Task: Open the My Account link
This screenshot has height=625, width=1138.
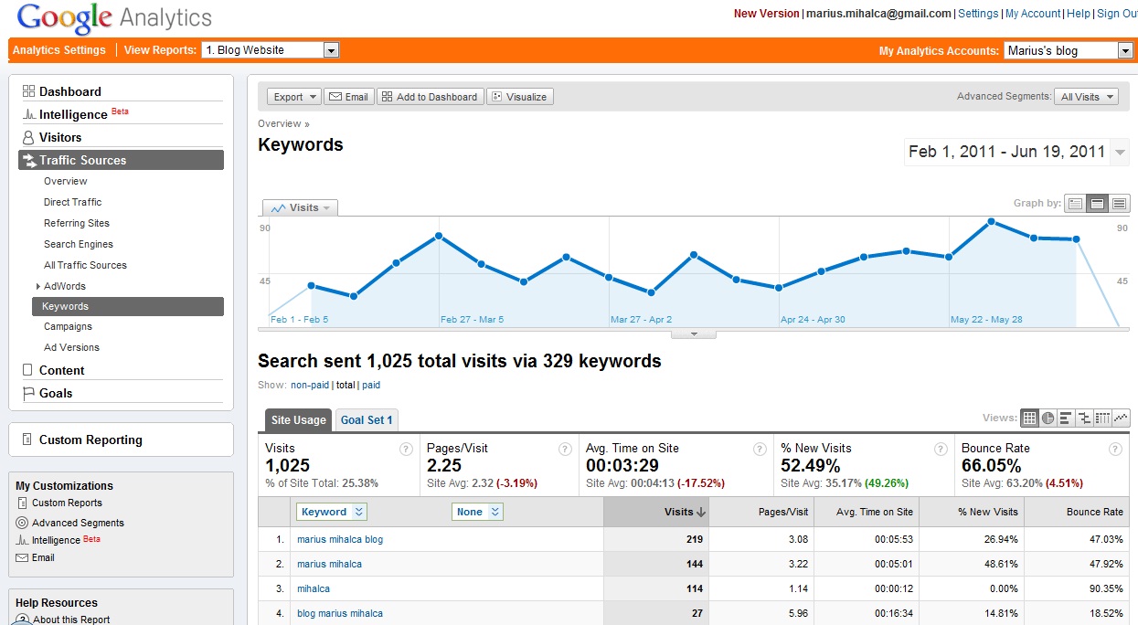Action: point(1033,14)
